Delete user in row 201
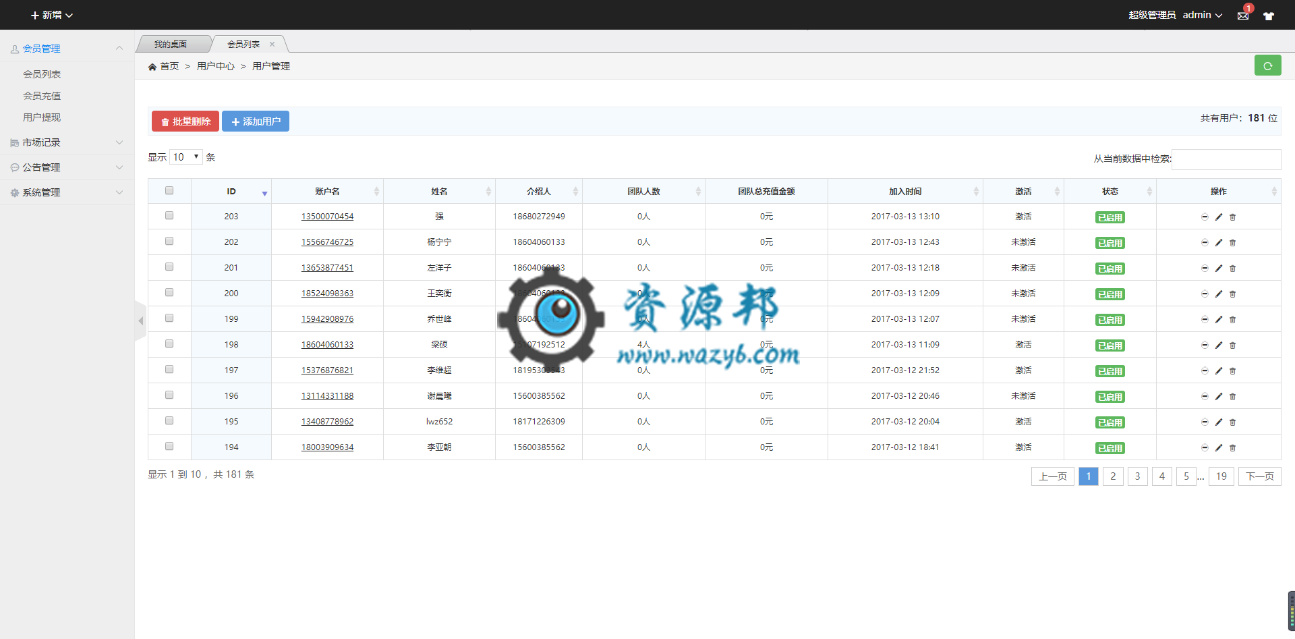Screen dimensions: 1295x639 tap(1232, 269)
